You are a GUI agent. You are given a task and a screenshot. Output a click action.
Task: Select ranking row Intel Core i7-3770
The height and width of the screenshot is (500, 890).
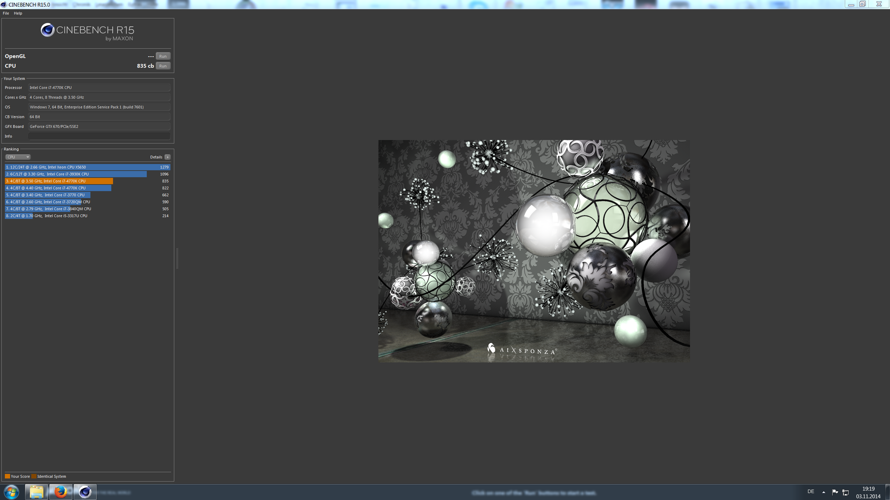coord(88,195)
